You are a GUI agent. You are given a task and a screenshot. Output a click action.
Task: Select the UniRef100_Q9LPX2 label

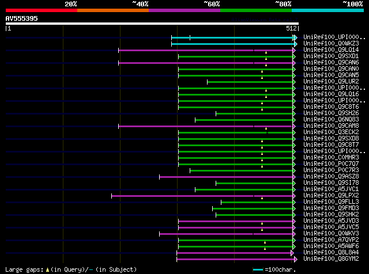click(331, 196)
